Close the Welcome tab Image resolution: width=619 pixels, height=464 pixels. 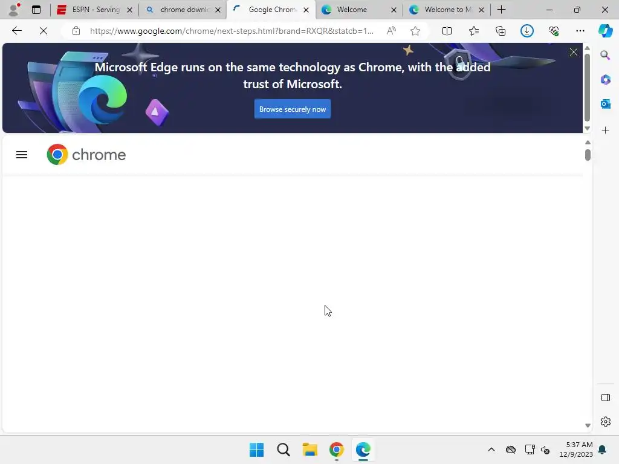(394, 10)
